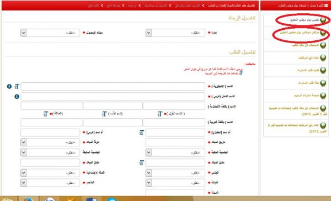Click emblem icon for submitting refund request
Screen dimensions: 331x201
pos(323,70)
